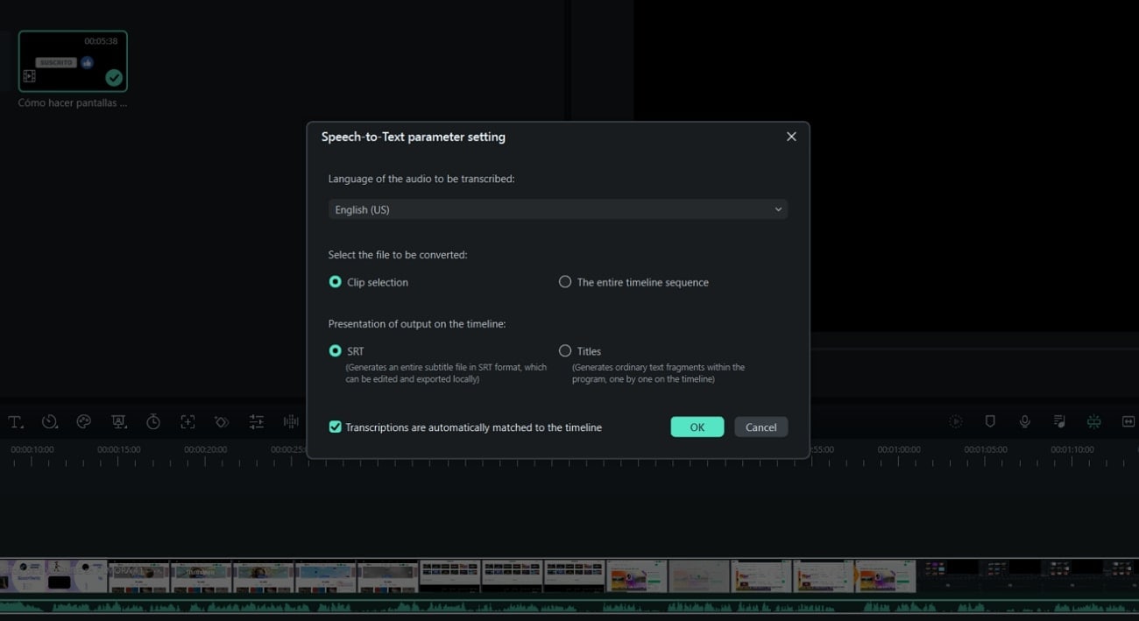Screen dimensions: 1139x621
Task: Click 'Presentation of output on the timeline' label
Action: click(417, 324)
